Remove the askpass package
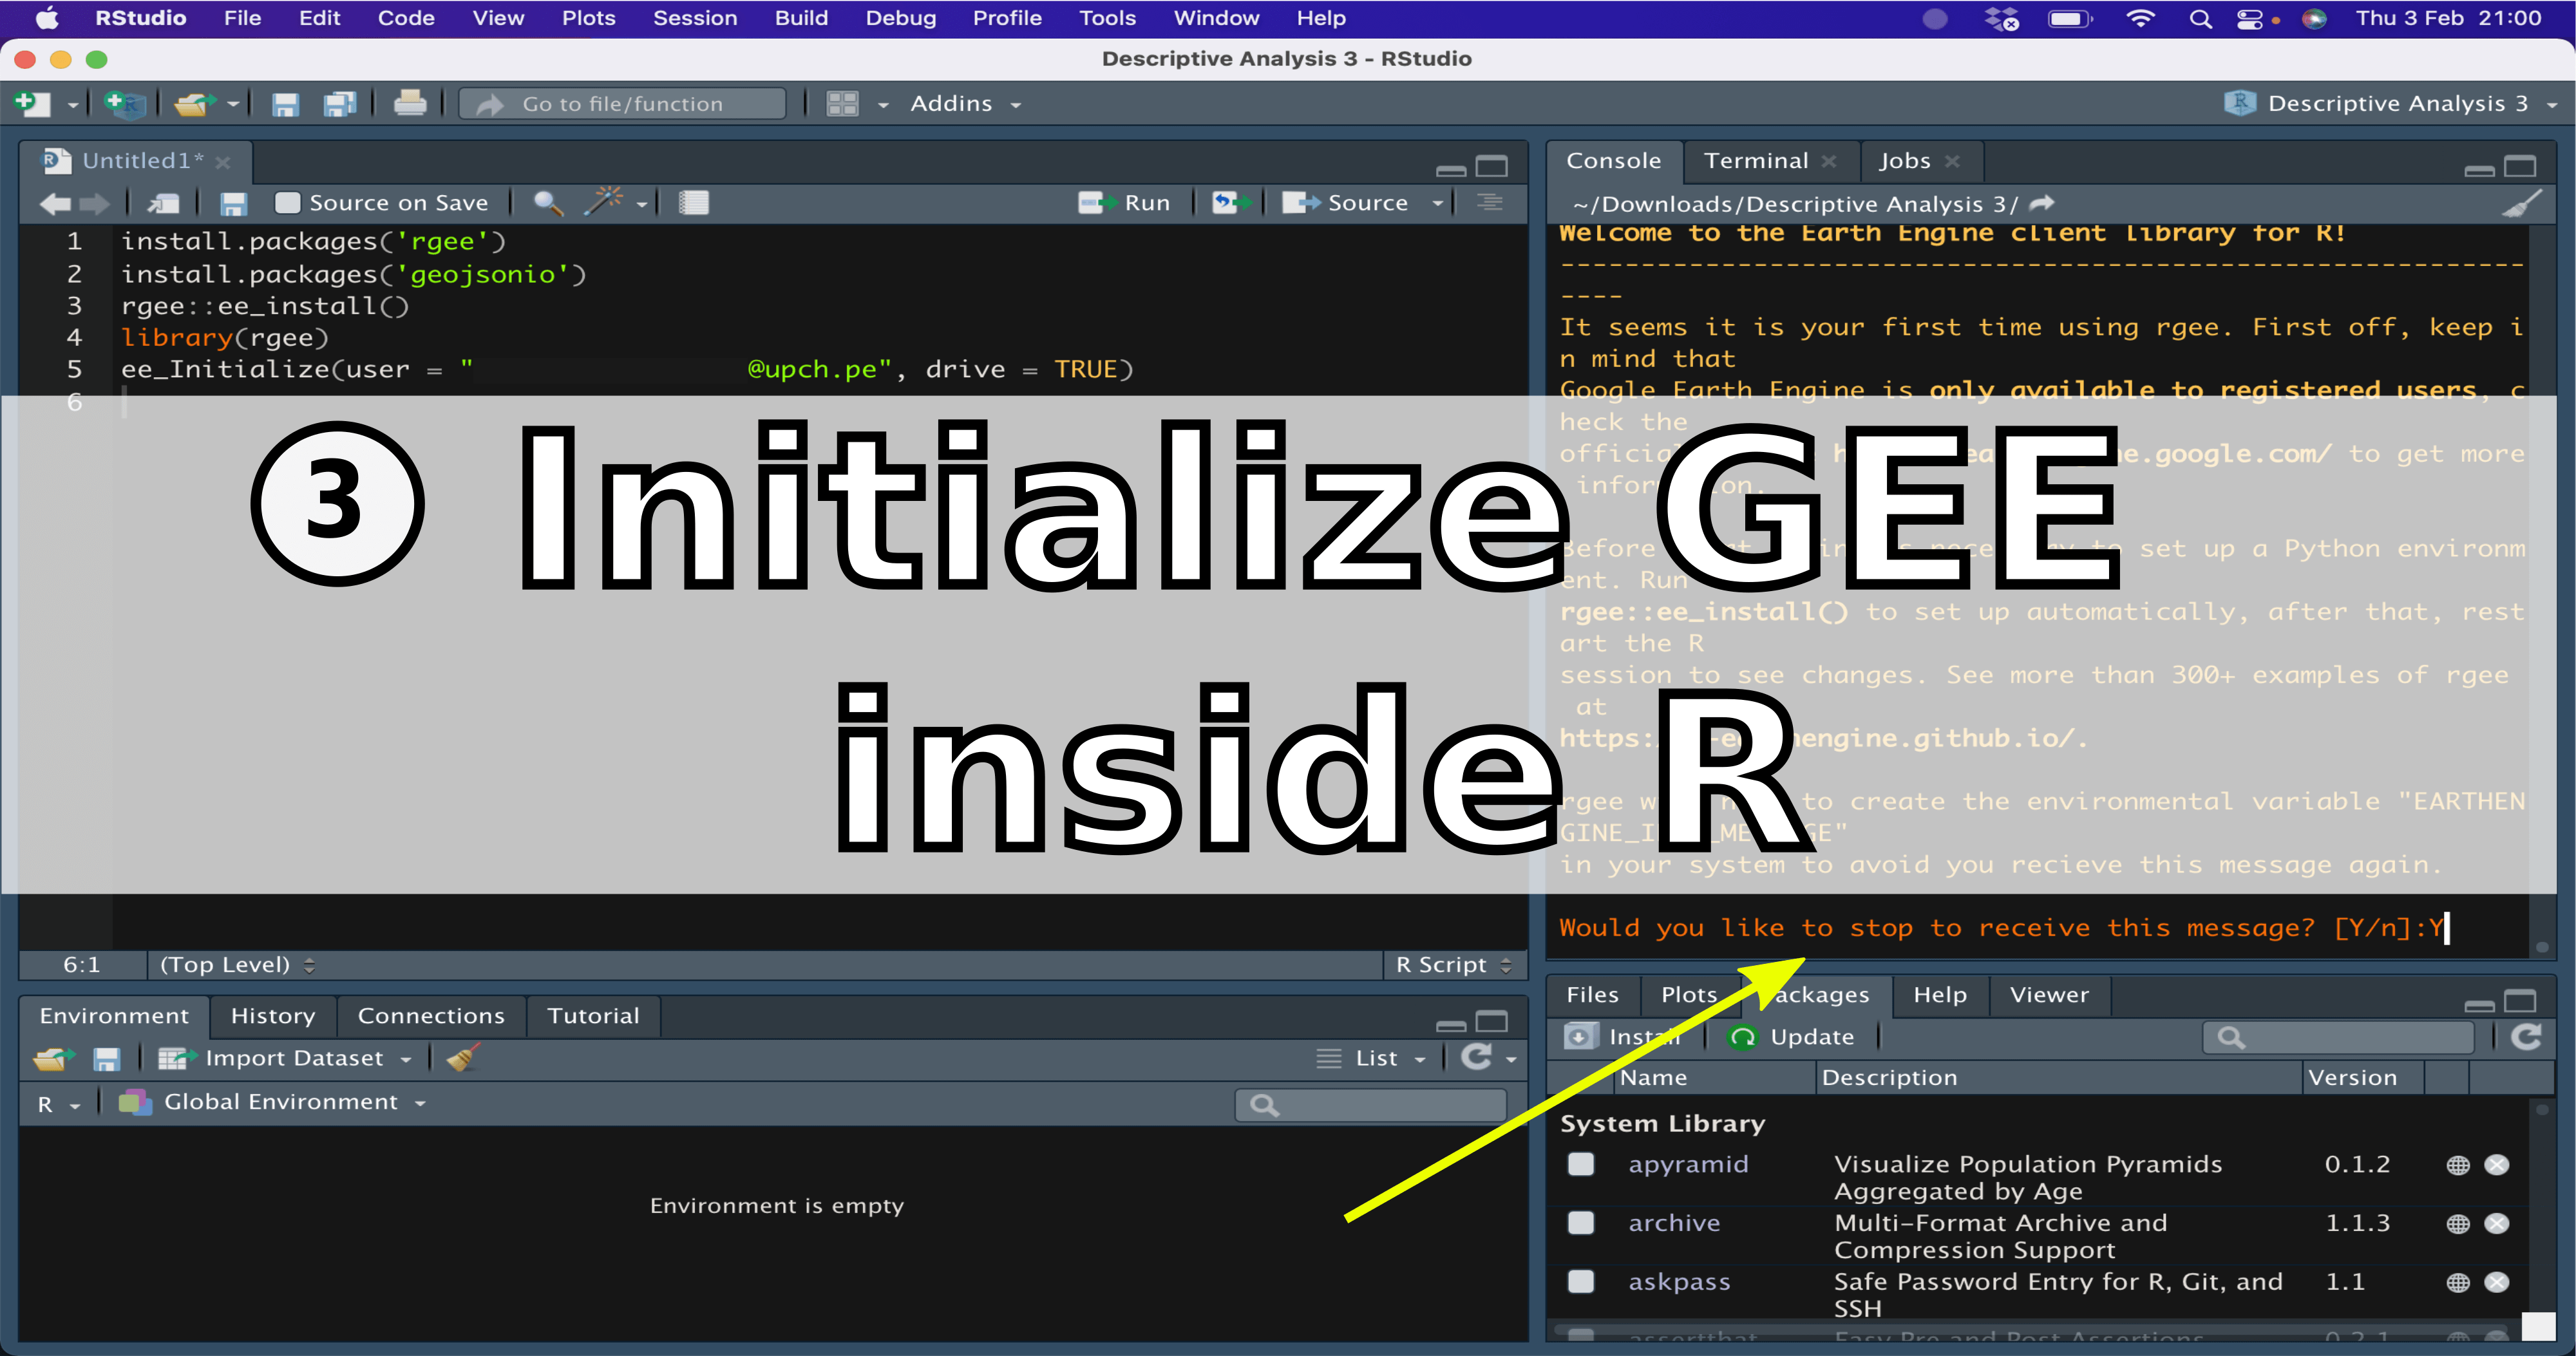The height and width of the screenshot is (1356, 2576). (x=2497, y=1283)
